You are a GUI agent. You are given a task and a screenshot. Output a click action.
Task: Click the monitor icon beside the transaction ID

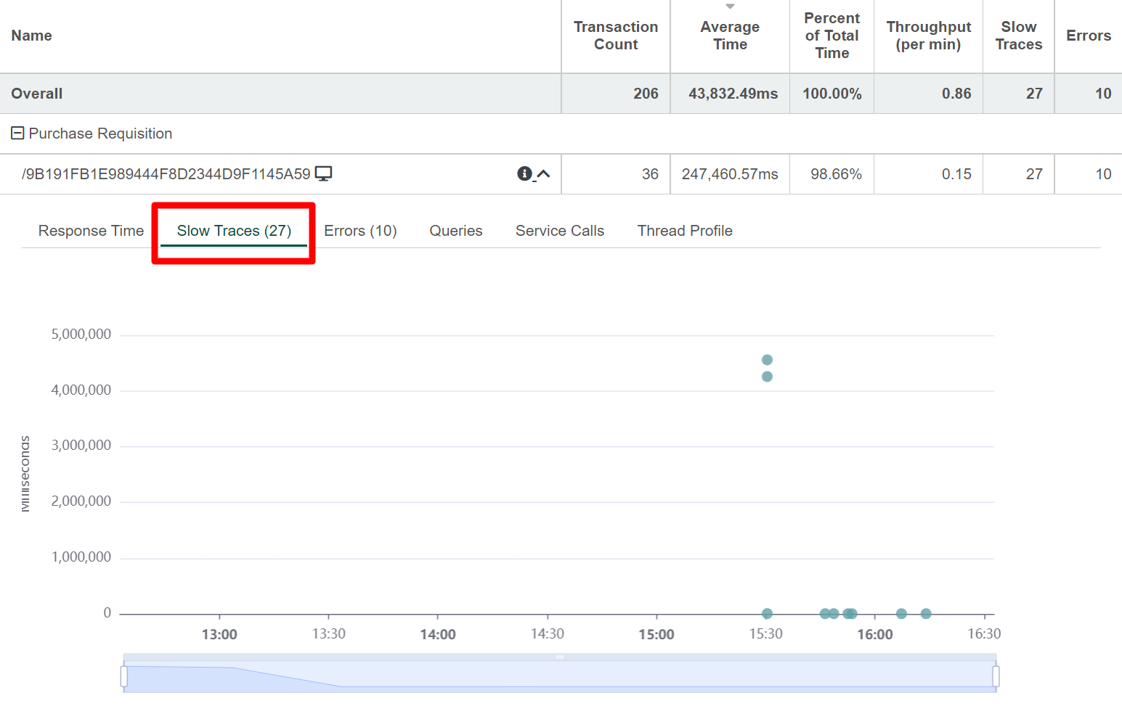323,173
